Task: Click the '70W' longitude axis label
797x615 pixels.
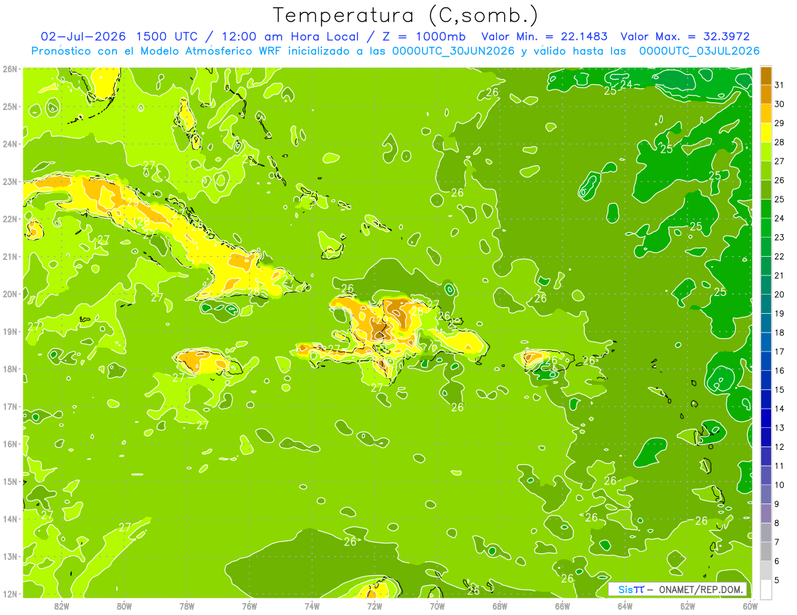Action: pyautogui.click(x=437, y=606)
